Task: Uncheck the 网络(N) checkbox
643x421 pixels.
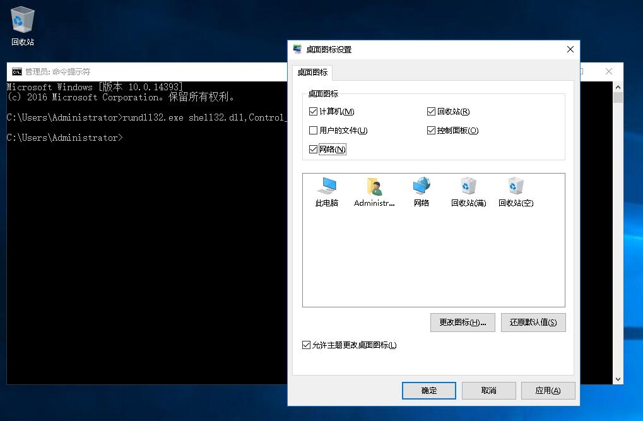Action: pos(314,150)
